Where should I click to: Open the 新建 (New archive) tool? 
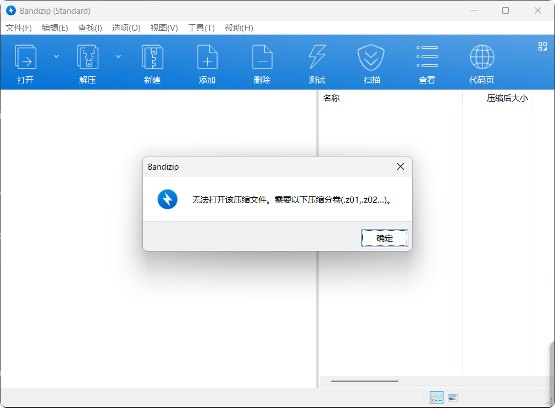(152, 62)
